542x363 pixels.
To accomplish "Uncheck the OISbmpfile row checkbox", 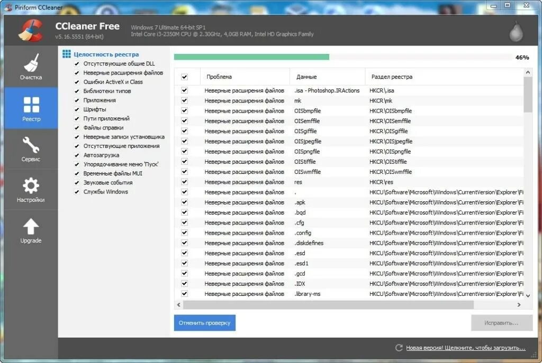I will pyautogui.click(x=185, y=111).
